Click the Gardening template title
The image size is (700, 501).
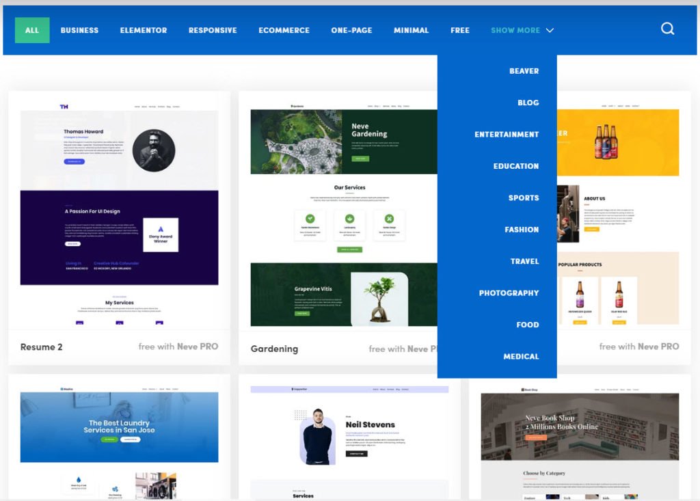pyautogui.click(x=274, y=349)
